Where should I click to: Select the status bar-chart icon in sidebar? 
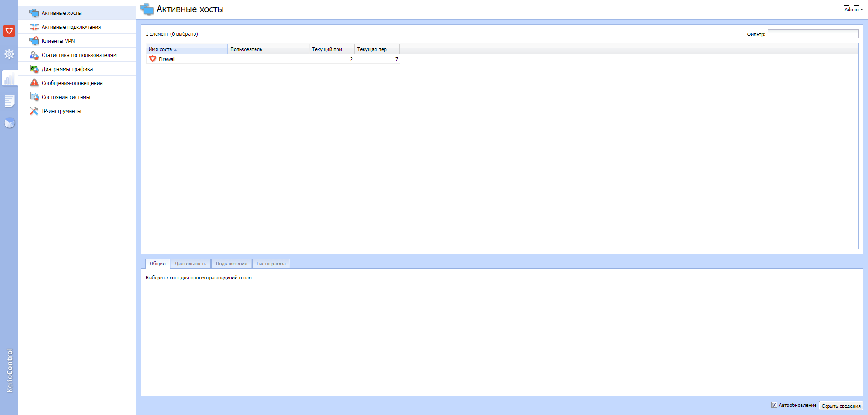click(9, 79)
